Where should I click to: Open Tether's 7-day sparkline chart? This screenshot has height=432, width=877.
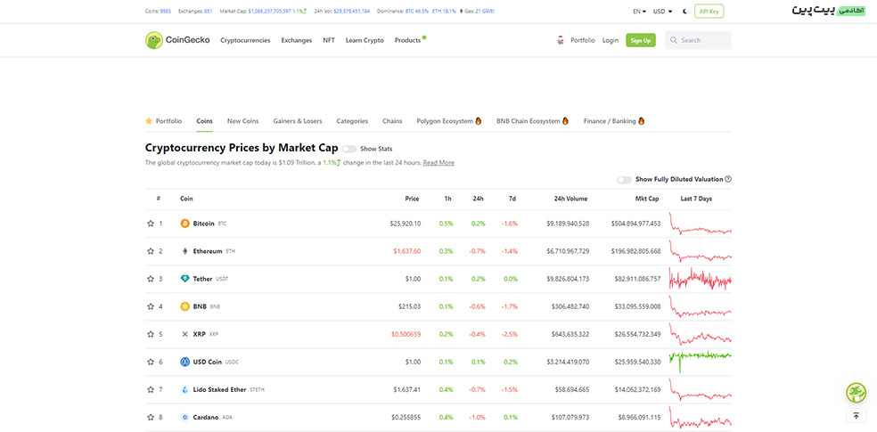click(701, 279)
